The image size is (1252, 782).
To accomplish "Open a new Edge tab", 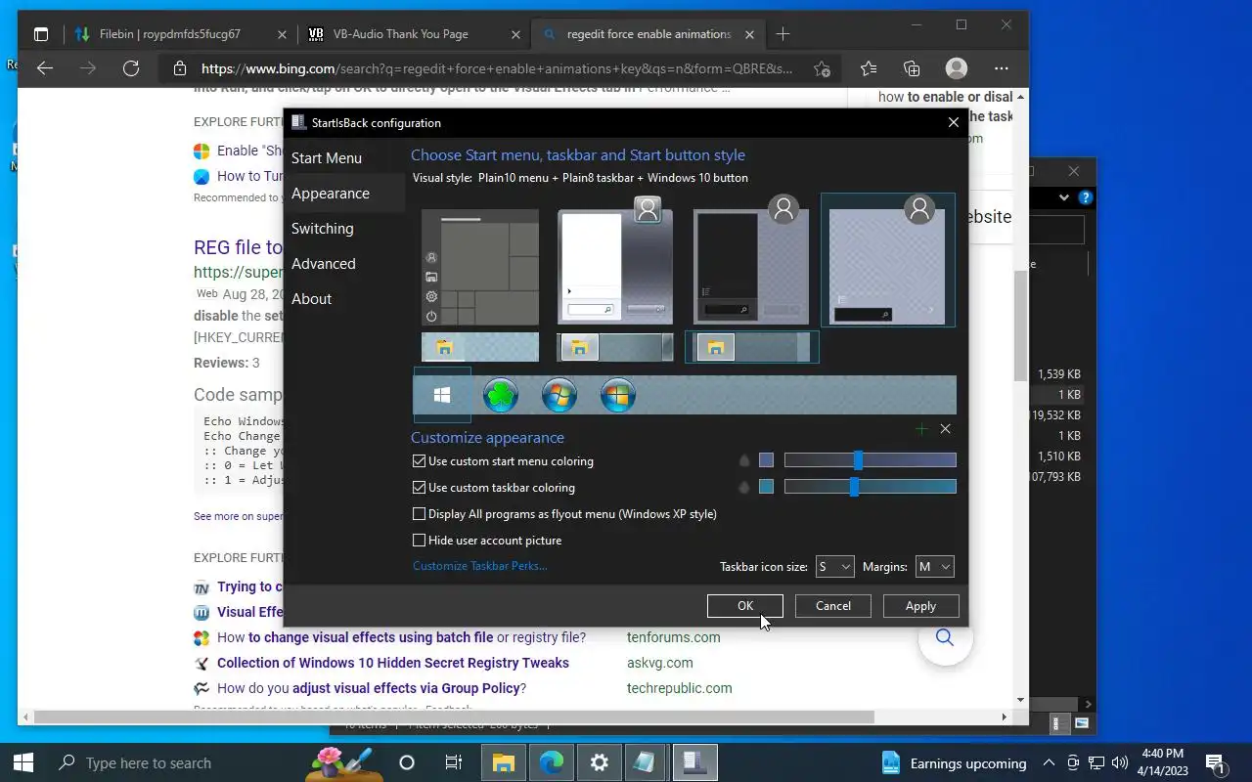I will coord(782,34).
